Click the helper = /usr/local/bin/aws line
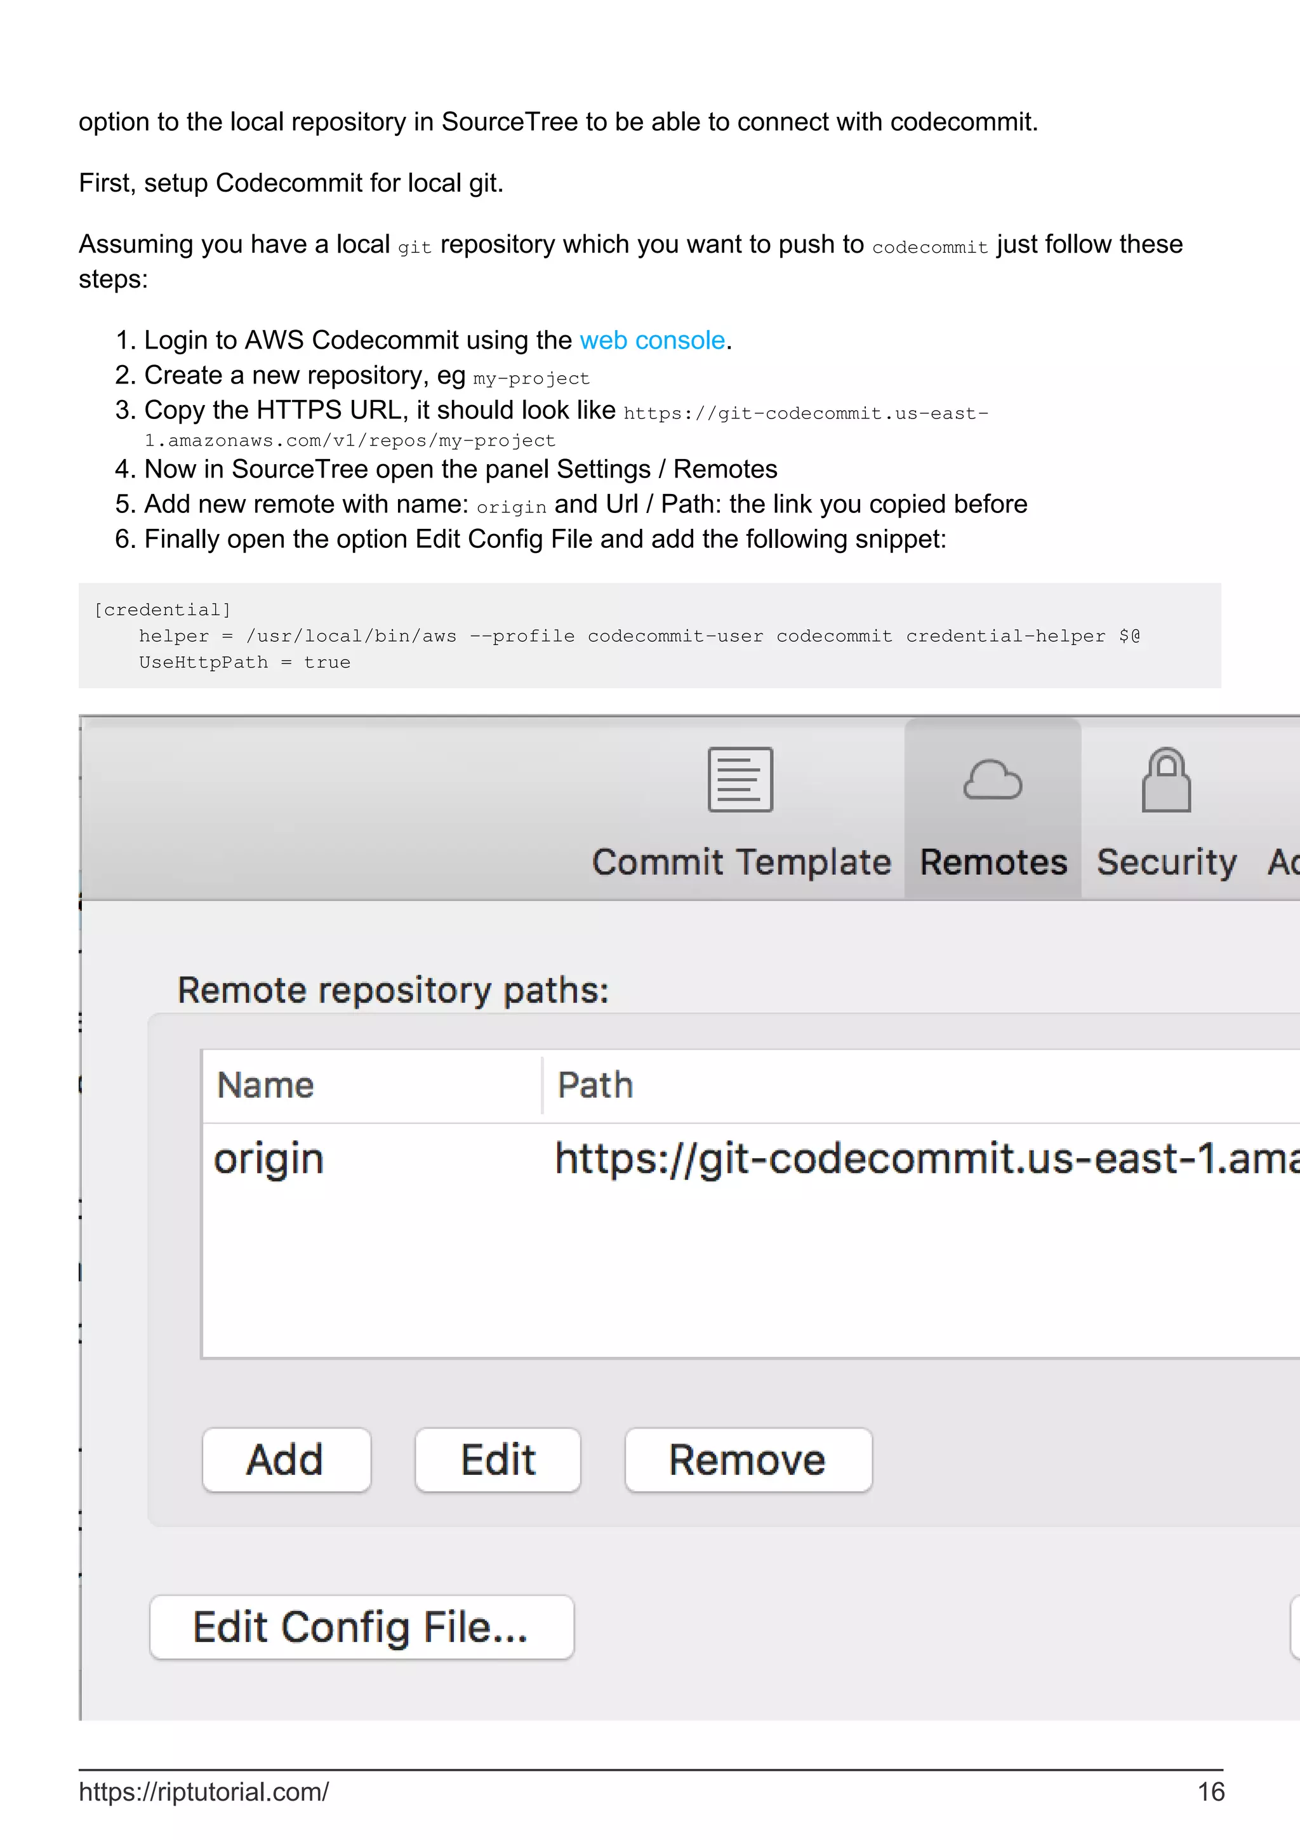The image size is (1300, 1840). [639, 636]
